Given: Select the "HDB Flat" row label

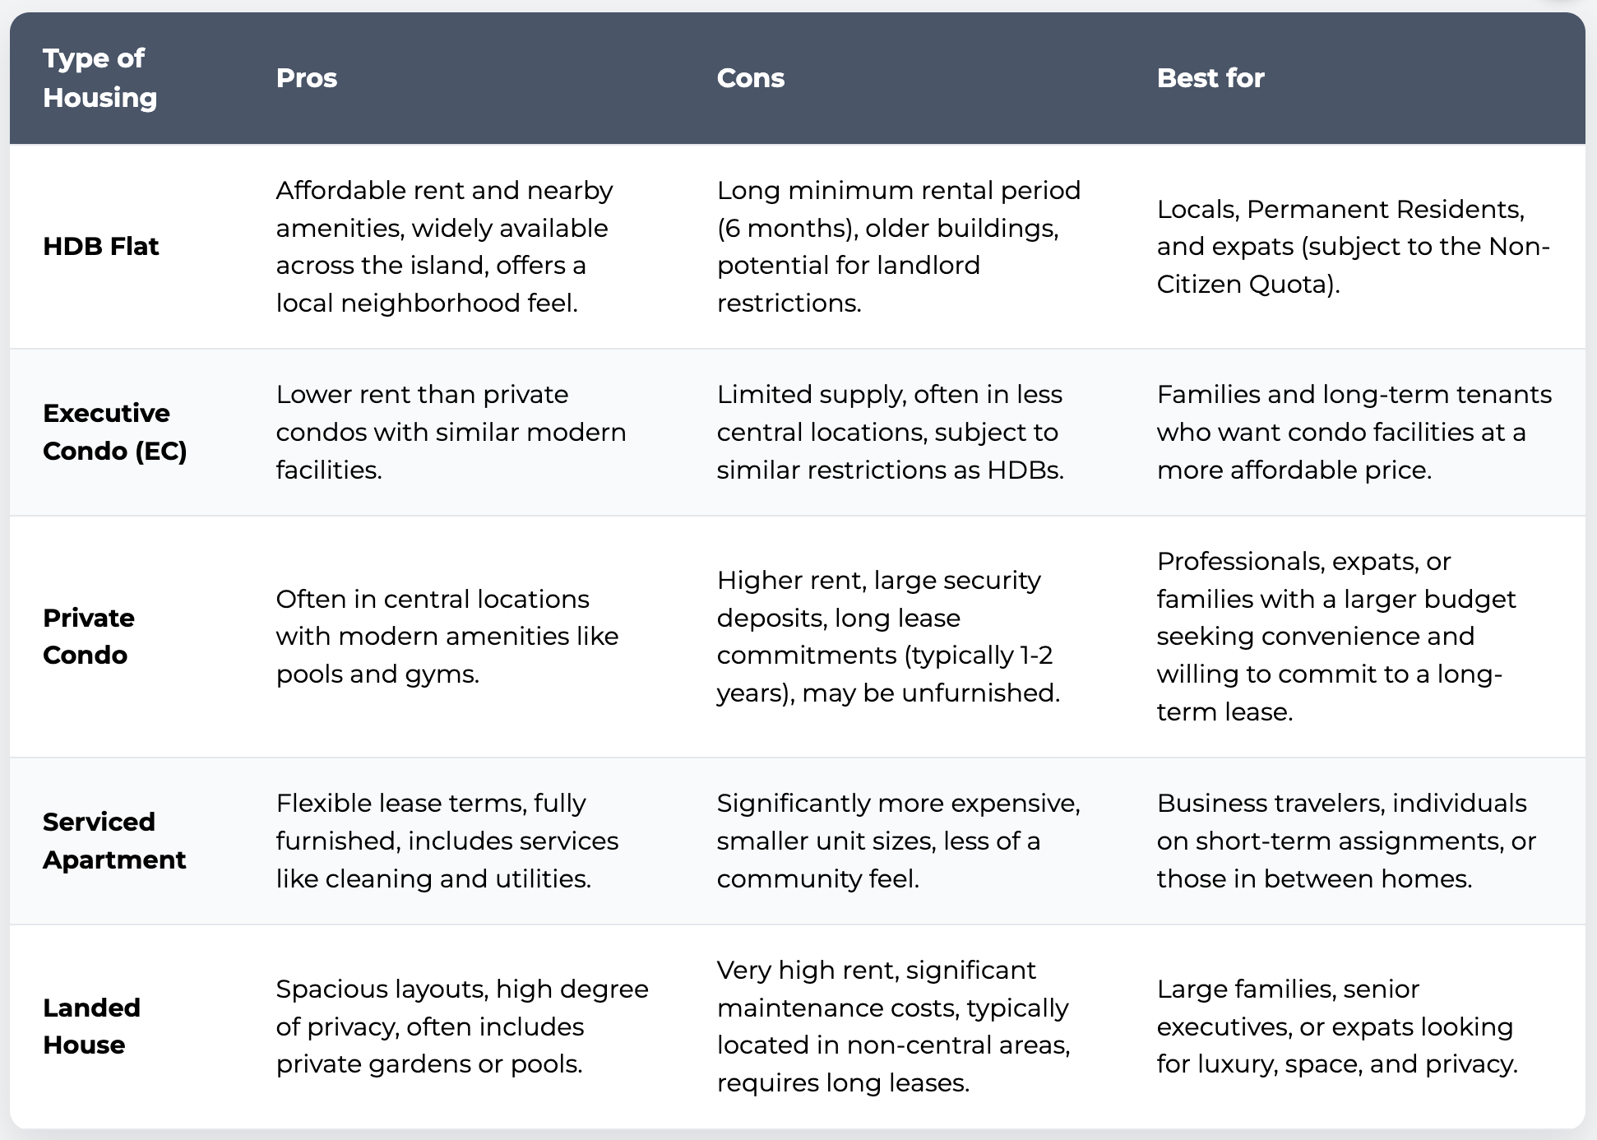Looking at the screenshot, I should 101,246.
